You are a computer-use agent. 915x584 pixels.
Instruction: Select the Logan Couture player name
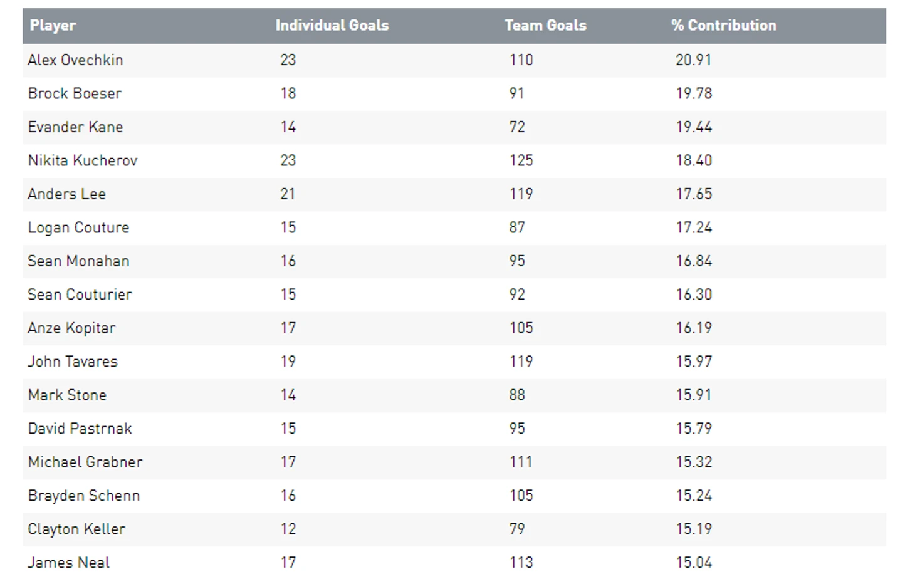[x=78, y=227]
